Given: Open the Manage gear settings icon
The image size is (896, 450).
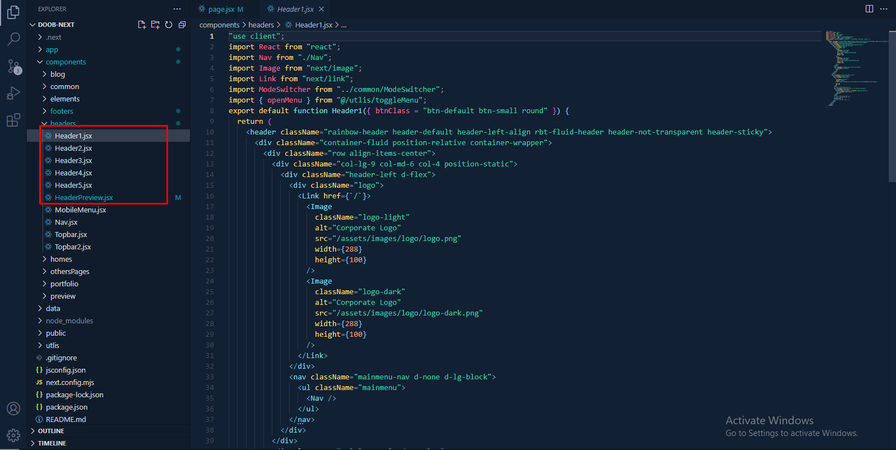Looking at the screenshot, I should [13, 435].
